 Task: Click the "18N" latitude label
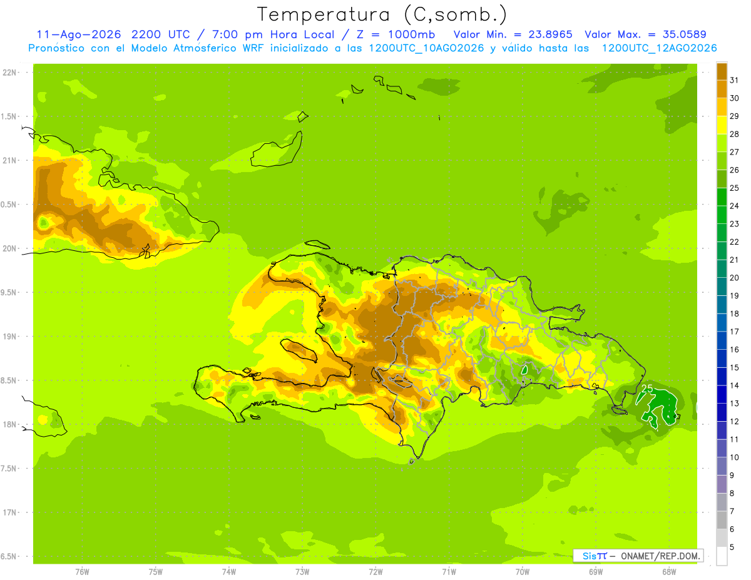(9, 424)
